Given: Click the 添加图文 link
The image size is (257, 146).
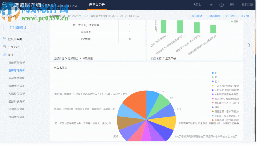Looking at the screenshot, I should tap(214, 16).
